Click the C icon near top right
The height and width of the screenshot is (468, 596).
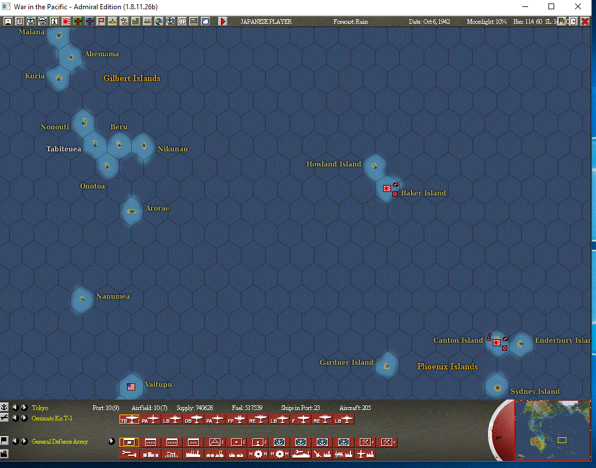point(573,21)
